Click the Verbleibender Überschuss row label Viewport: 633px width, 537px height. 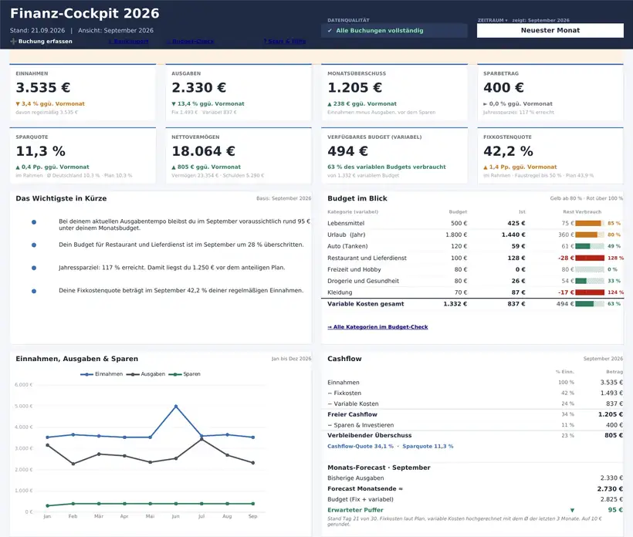pyautogui.click(x=370, y=435)
